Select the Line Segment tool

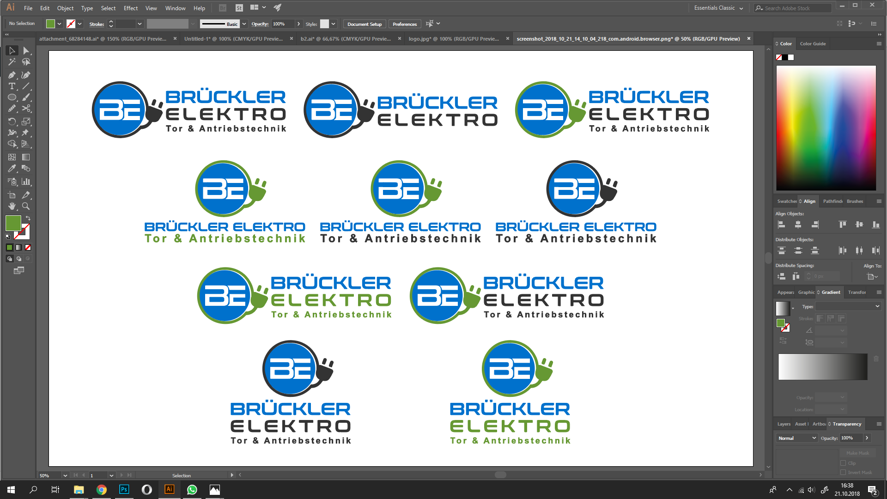(26, 86)
